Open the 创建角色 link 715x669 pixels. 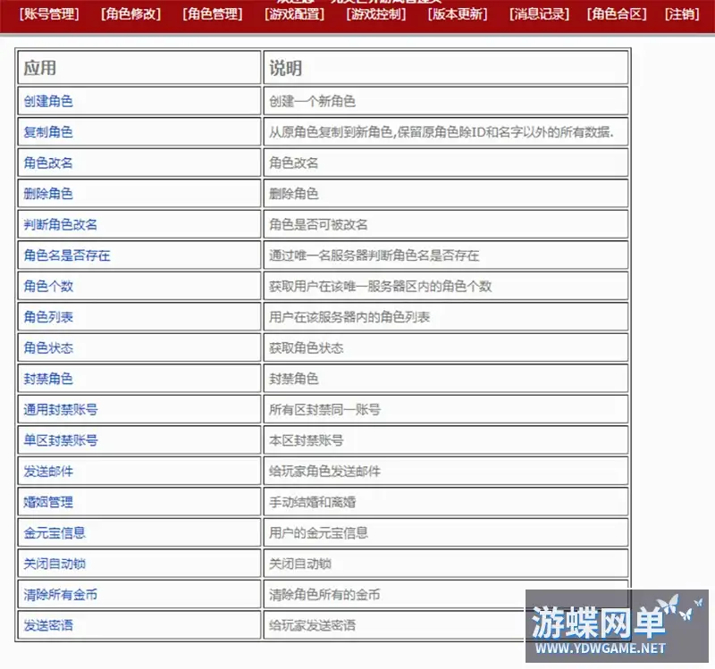pos(48,101)
